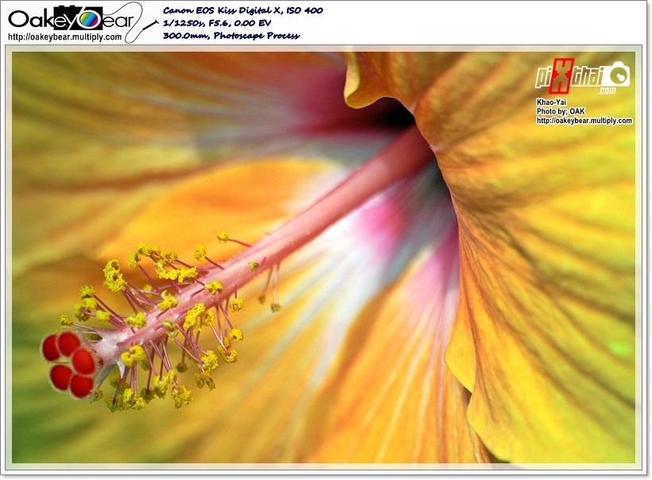This screenshot has height=480, width=652.
Task: Click the text '300.0mm, Photoscape Process'
Action: pos(231,36)
